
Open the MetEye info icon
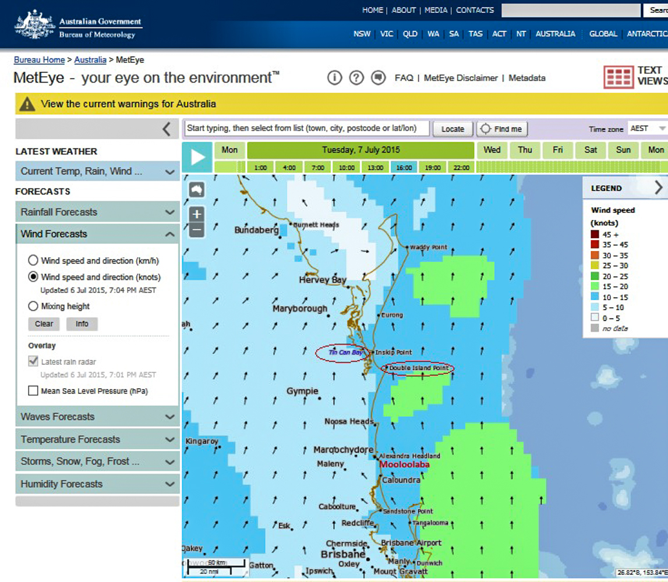pyautogui.click(x=334, y=77)
